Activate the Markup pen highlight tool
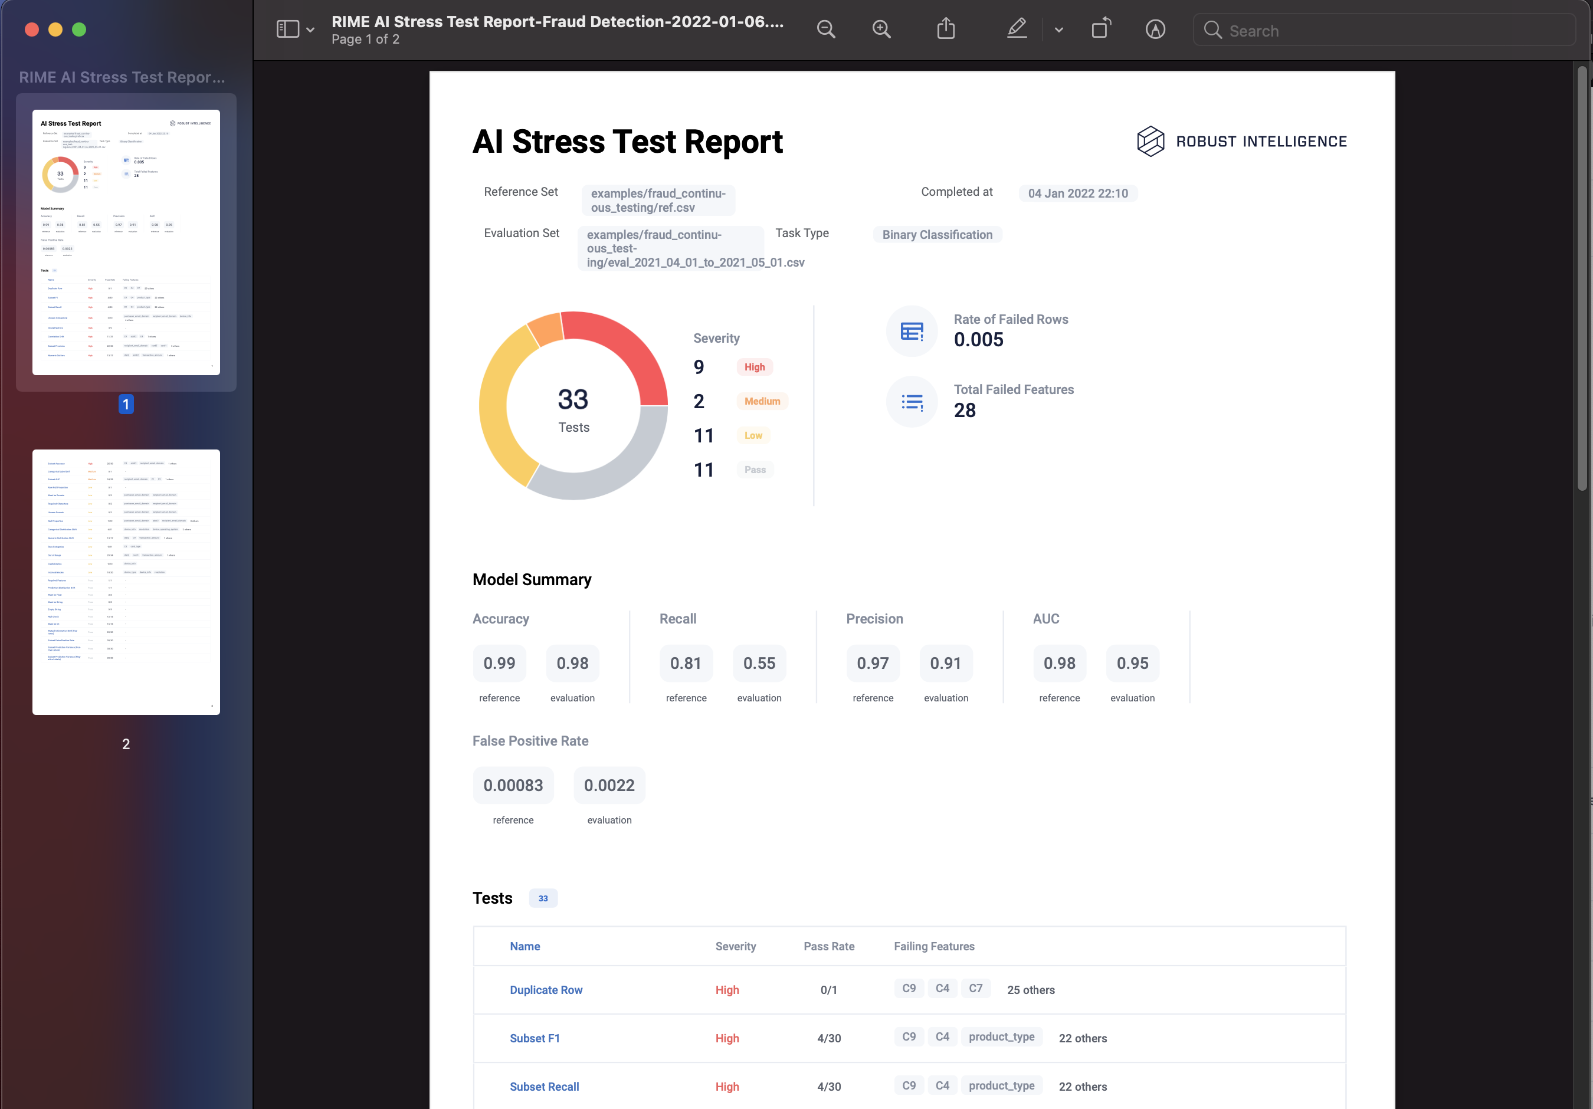The height and width of the screenshot is (1109, 1593). pos(1017,28)
